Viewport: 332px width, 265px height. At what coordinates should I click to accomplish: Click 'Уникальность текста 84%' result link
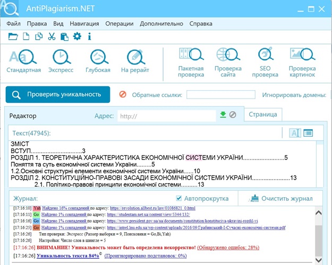[68, 255]
